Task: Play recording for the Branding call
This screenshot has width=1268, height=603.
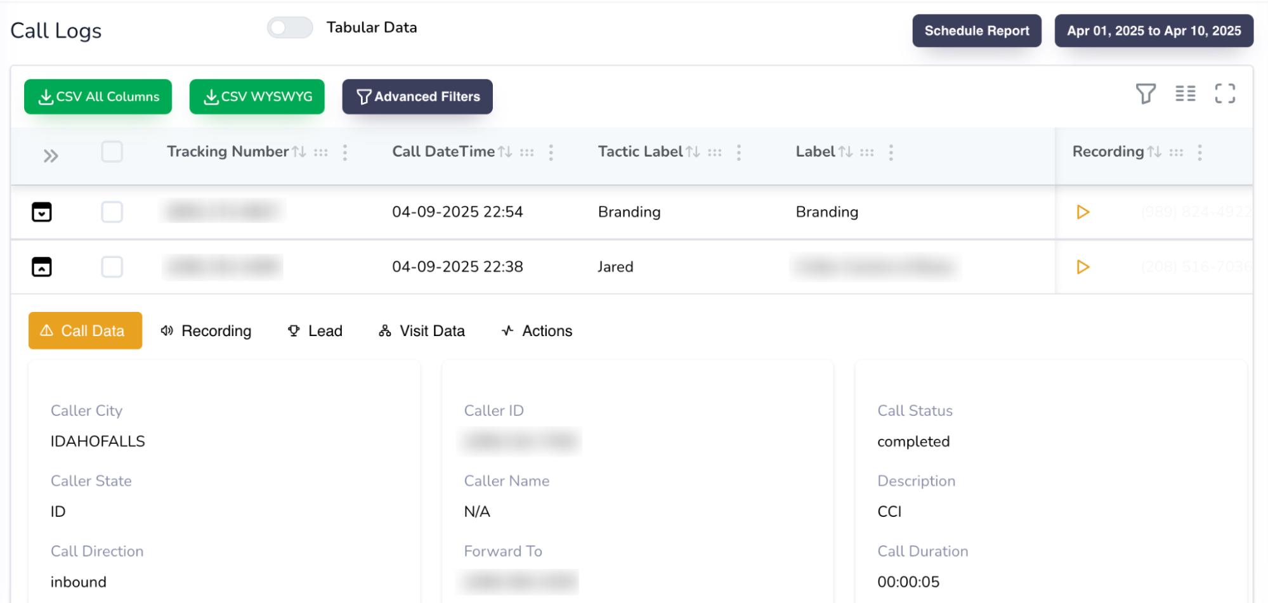Action: 1083,212
